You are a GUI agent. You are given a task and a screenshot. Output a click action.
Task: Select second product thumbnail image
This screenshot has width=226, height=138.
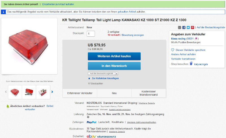pyautogui.click(x=29, y=92)
